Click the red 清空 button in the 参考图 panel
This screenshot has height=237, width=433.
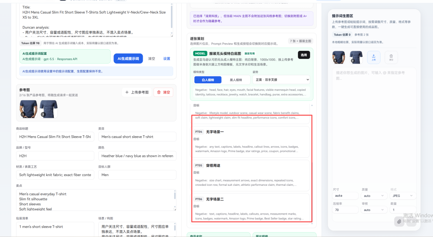(164, 92)
